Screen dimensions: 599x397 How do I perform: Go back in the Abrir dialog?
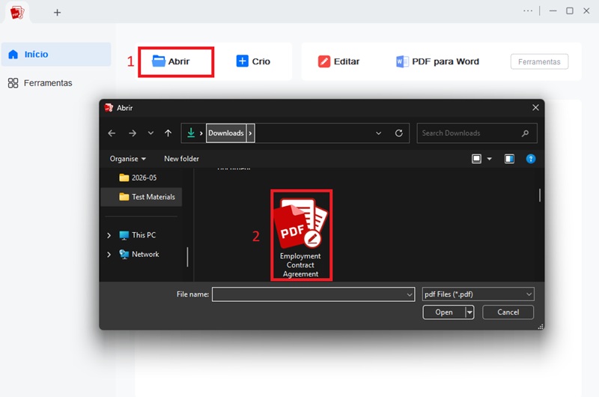pos(112,133)
